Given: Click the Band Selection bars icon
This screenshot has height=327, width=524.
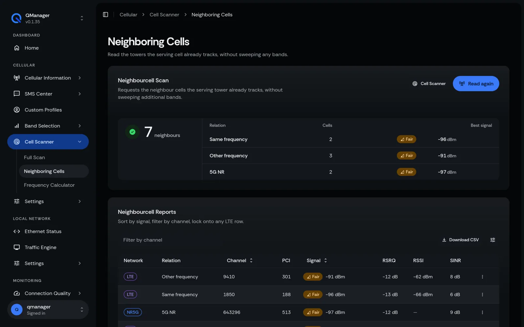Looking at the screenshot, I should [17, 126].
